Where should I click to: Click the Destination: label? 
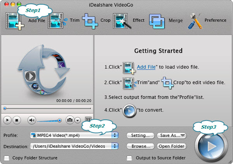point(16,147)
